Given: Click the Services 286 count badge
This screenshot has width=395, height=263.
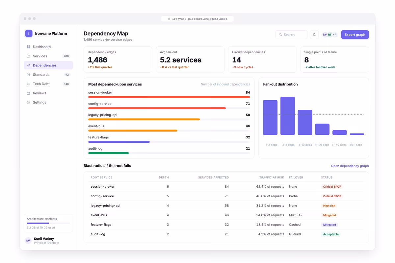Looking at the screenshot, I should 66,56.
